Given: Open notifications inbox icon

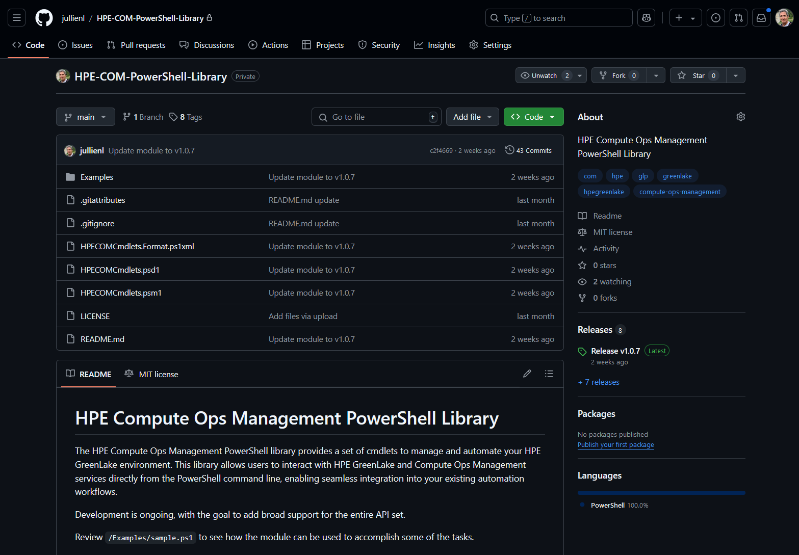Looking at the screenshot, I should point(761,18).
